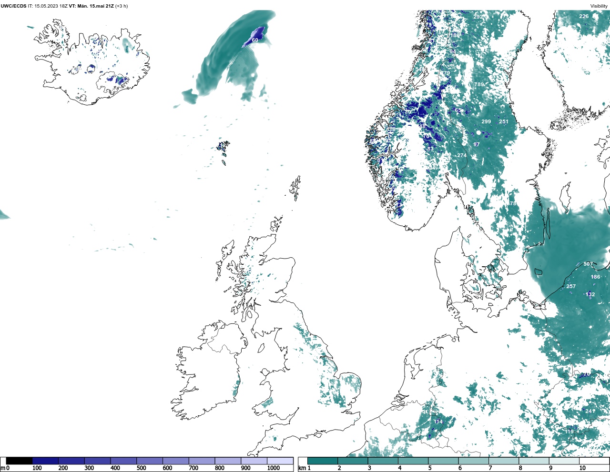
Task: Select the 3–4 km teal scale swatch
Action: 383,461
